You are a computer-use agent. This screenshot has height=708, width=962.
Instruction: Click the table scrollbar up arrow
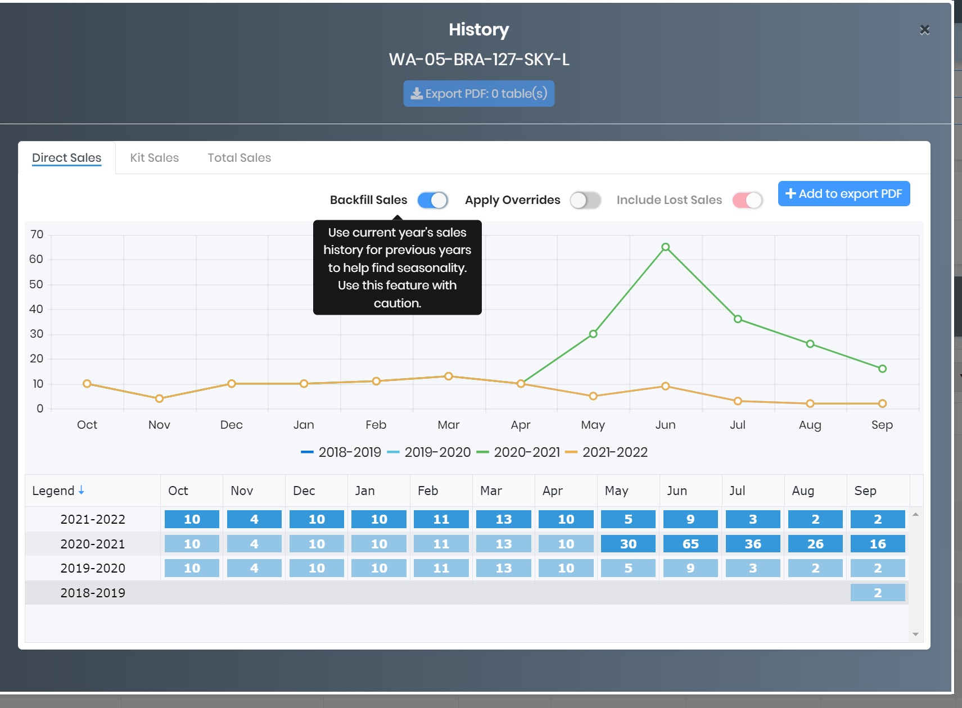click(915, 514)
